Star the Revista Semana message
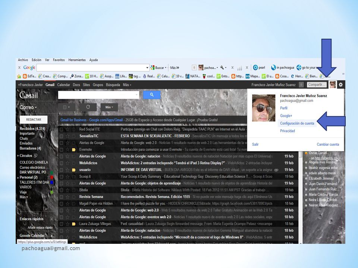The width and height of the screenshot is (358, 268). [67, 197]
